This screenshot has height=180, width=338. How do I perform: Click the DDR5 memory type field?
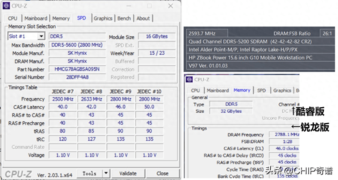[x=77, y=36]
